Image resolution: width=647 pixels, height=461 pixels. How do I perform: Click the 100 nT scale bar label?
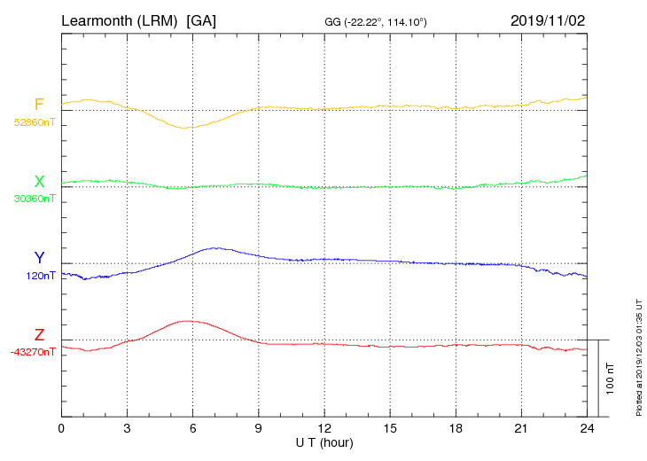(x=610, y=379)
